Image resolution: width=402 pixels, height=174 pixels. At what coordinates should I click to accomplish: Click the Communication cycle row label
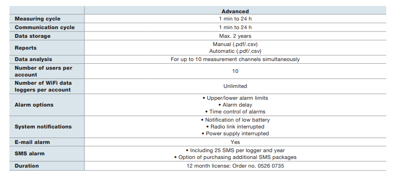click(x=45, y=27)
